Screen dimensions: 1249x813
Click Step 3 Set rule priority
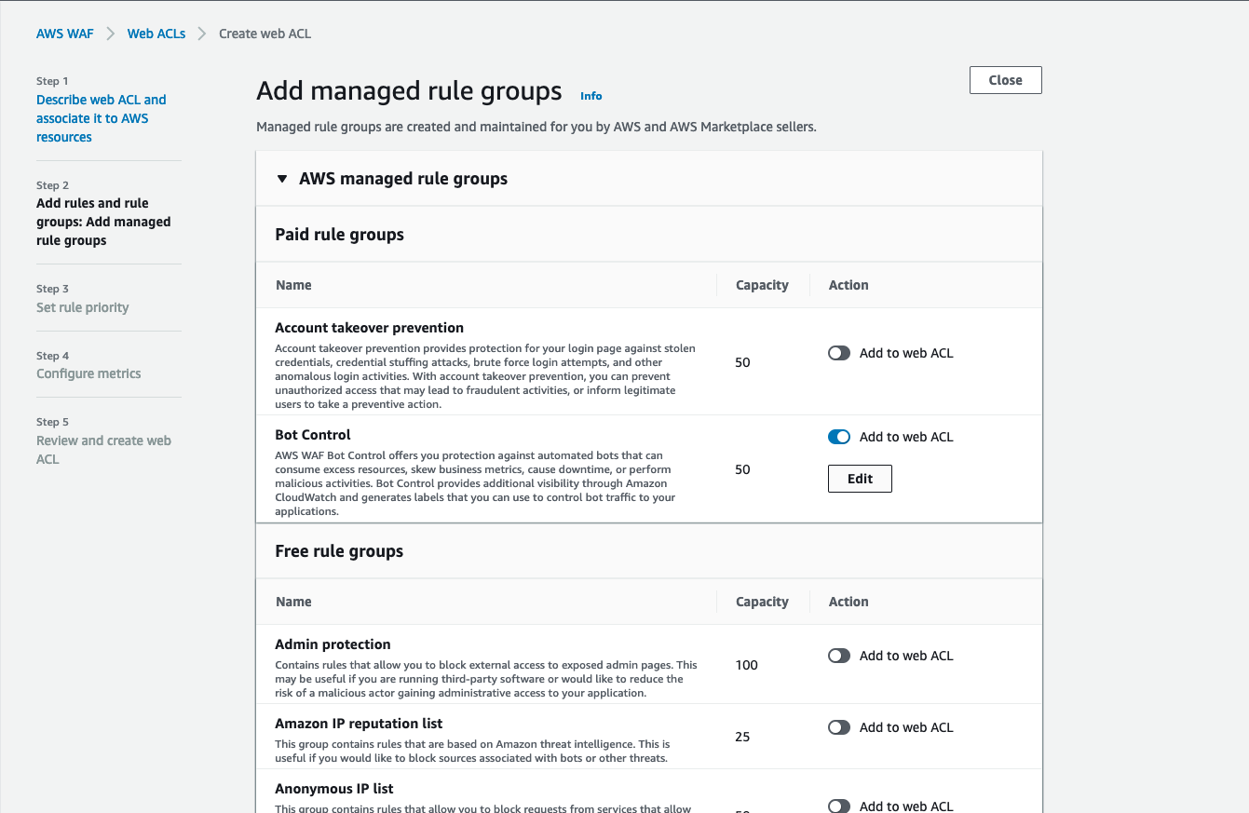(x=83, y=307)
